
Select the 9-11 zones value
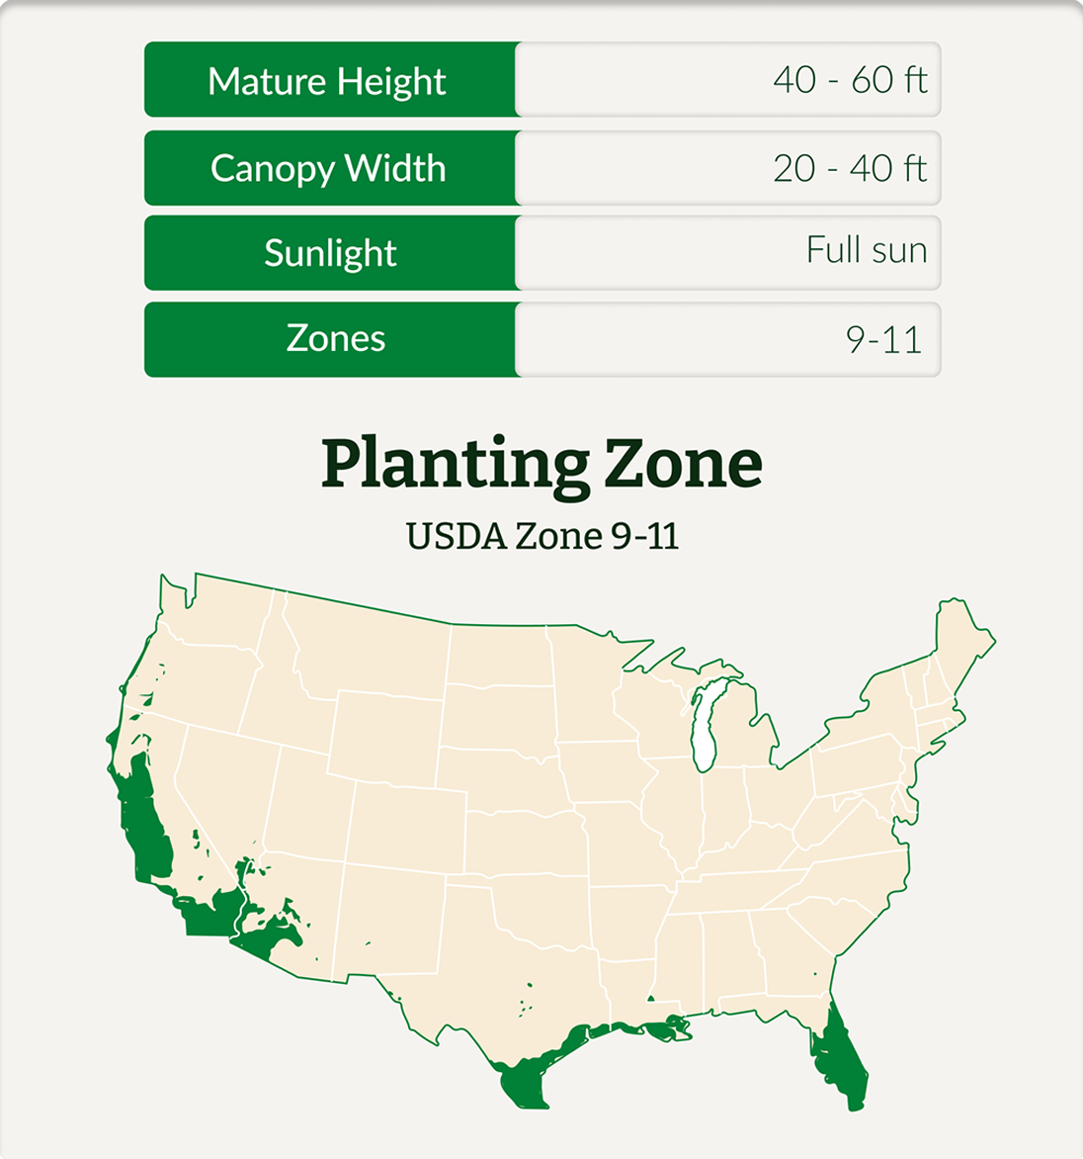tap(883, 339)
